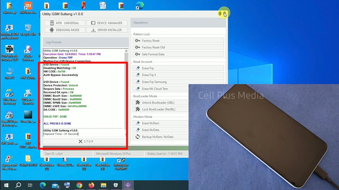The image size is (339, 190).
Task: Open the FRP 2017_exyno archive
Action: (x=28, y=141)
